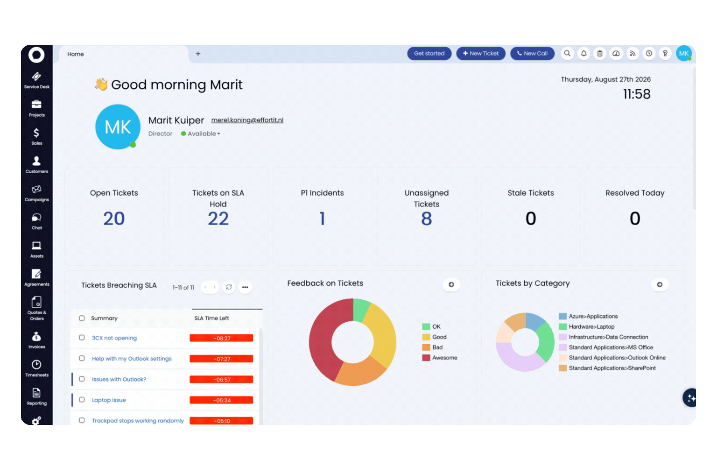Switch to the Home tab

click(x=76, y=54)
